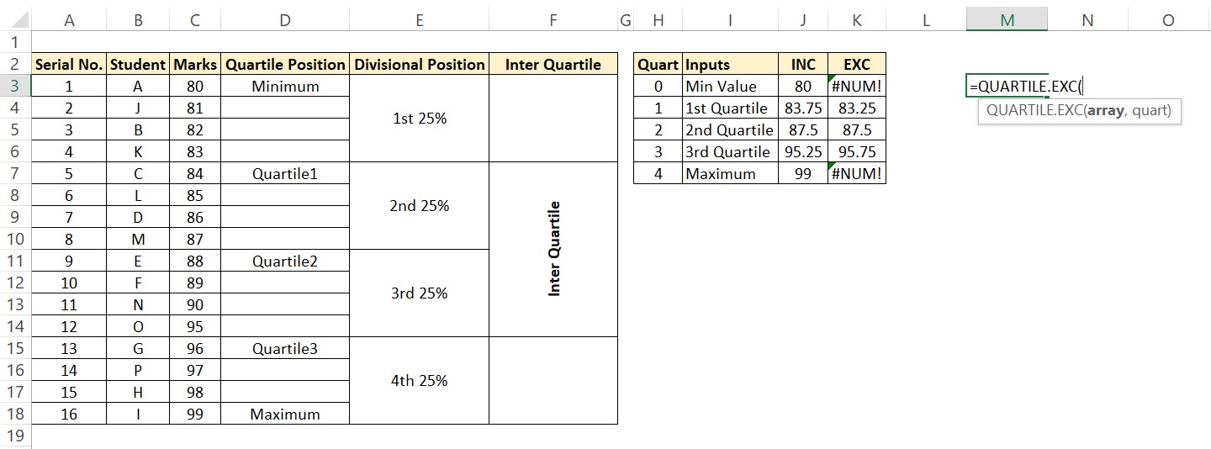Click the formula cell containing =QUARTILE.EXC(
Viewport: 1211px width, 449px height.
[1007, 86]
